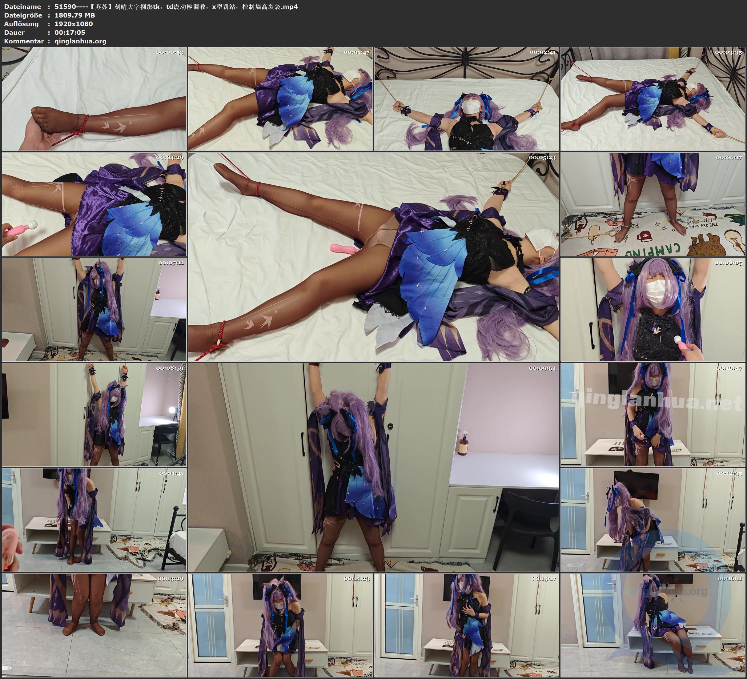The image size is (747, 679).
Task: Select the thumbnail stamped 00:15:17
Action: tap(467, 625)
